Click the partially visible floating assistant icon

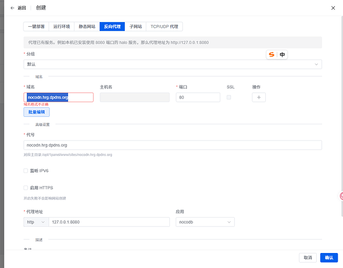(341, 196)
